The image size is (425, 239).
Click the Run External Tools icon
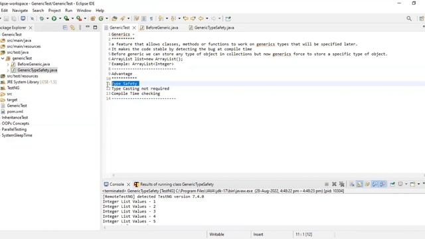[x=79, y=19]
